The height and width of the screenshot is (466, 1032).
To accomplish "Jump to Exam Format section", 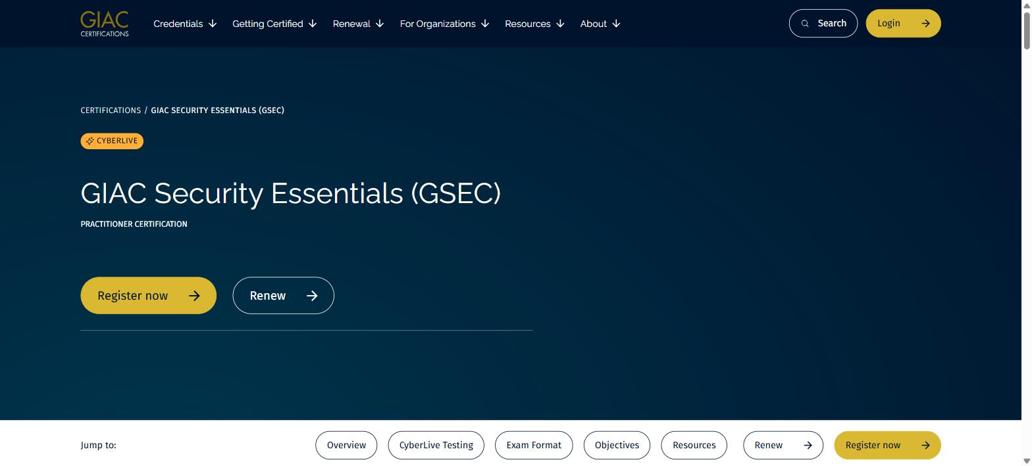I will (x=534, y=445).
